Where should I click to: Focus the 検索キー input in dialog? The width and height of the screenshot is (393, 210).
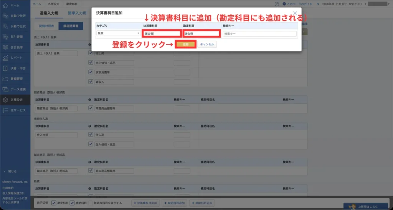[x=260, y=34]
